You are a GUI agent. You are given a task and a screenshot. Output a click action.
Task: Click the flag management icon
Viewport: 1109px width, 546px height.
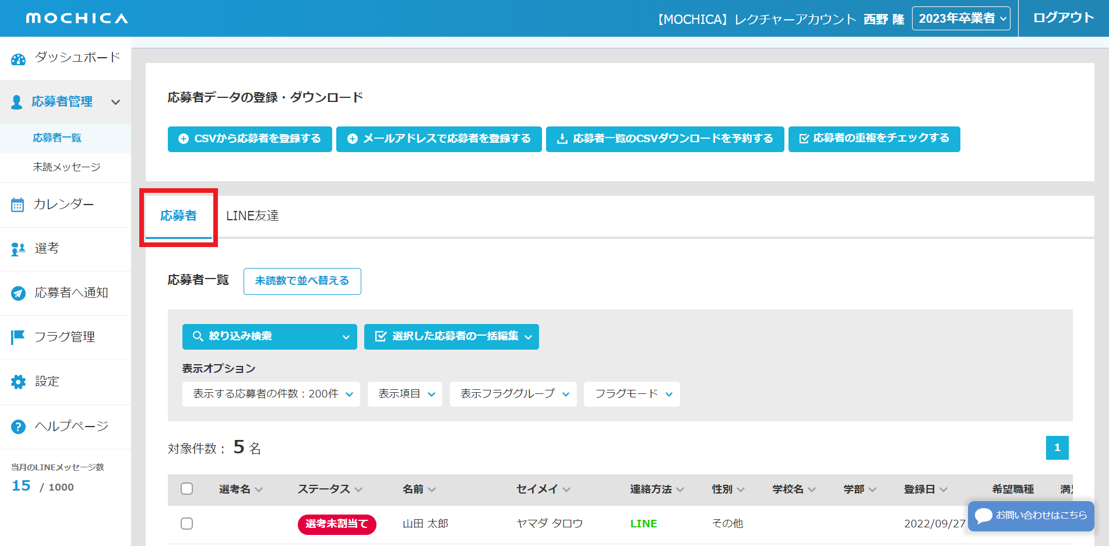point(18,337)
